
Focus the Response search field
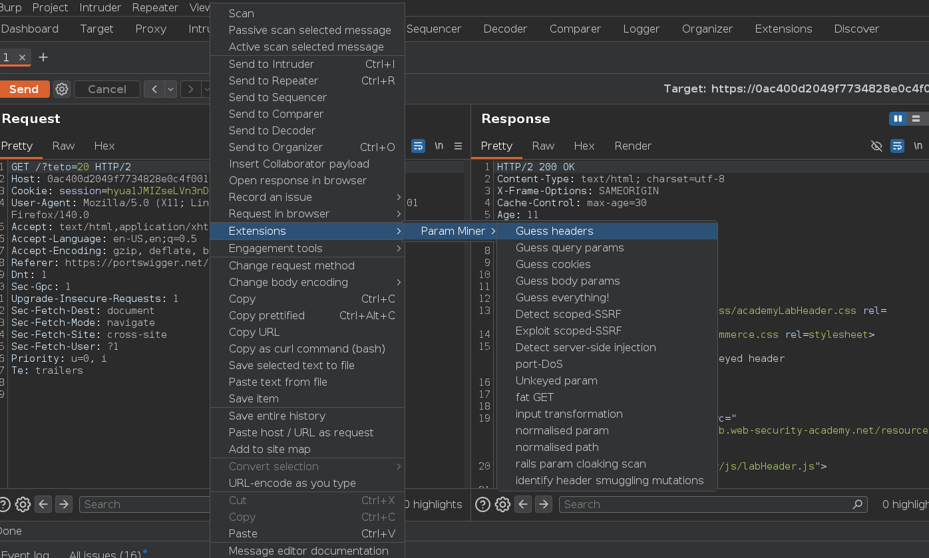[x=713, y=504]
